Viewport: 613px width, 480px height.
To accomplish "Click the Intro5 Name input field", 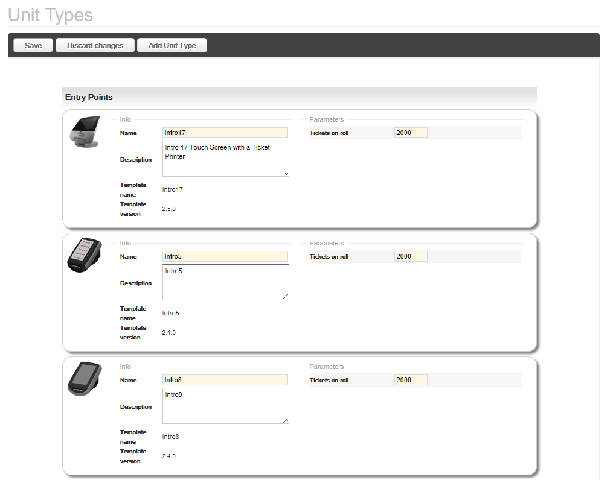I will [x=225, y=256].
